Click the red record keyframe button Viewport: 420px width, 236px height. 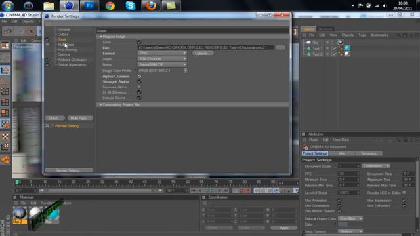click(x=241, y=191)
